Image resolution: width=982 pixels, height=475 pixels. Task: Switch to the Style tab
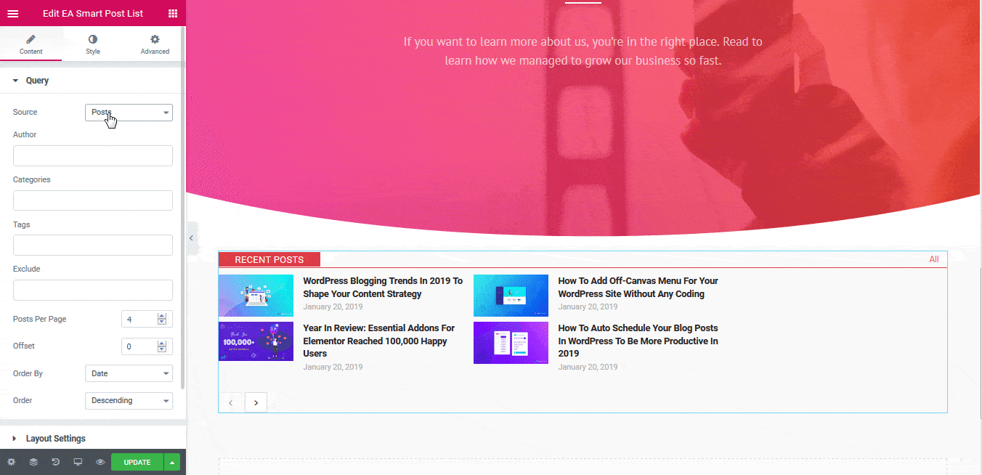click(x=93, y=44)
